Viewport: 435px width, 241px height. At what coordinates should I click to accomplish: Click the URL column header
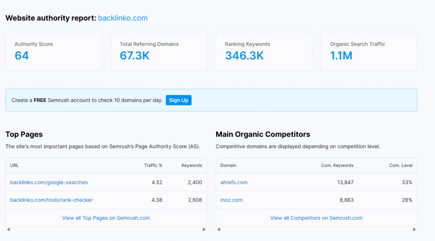point(14,166)
